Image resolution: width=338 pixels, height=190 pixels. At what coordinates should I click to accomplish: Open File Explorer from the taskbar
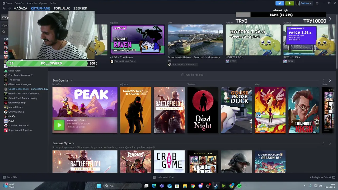click(185, 186)
